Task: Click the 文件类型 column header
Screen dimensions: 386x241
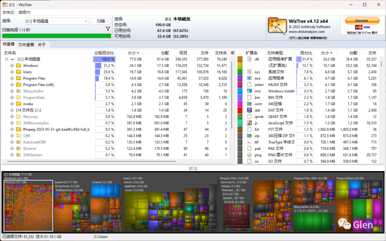Action: pyautogui.click(x=280, y=53)
